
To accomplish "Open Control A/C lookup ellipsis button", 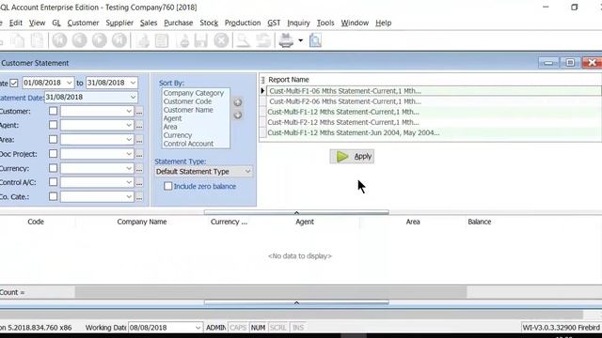I will [139, 182].
